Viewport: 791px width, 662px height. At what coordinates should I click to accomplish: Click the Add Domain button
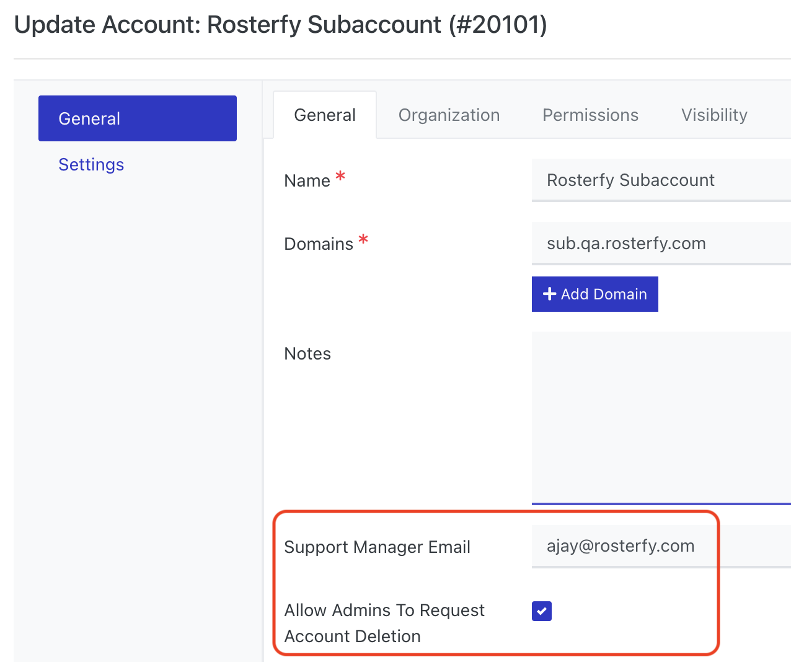click(x=595, y=294)
